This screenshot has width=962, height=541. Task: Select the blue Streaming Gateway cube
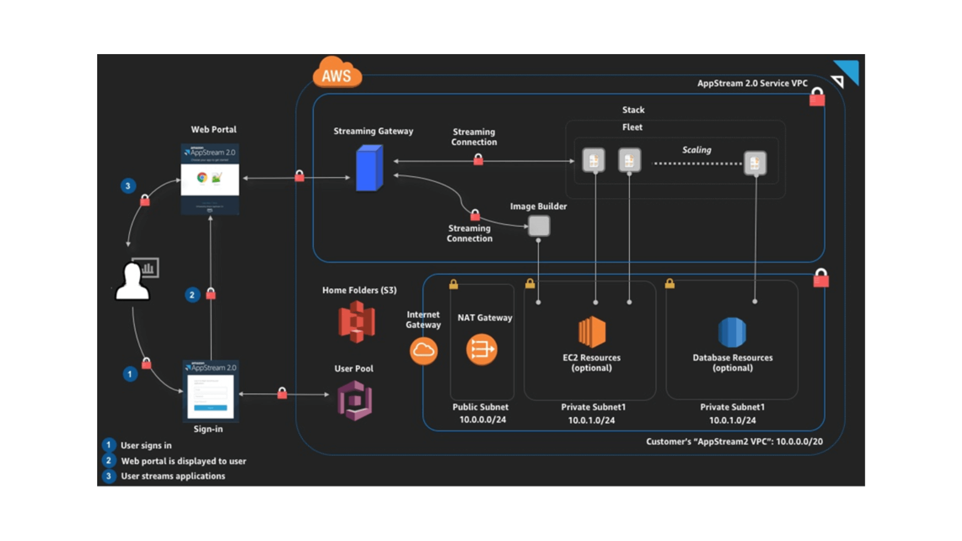[x=369, y=168]
